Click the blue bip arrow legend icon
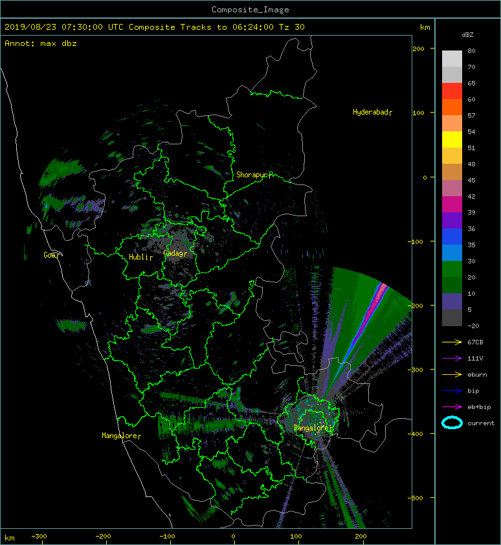Viewport: 501px width, 545px height. 452,391
